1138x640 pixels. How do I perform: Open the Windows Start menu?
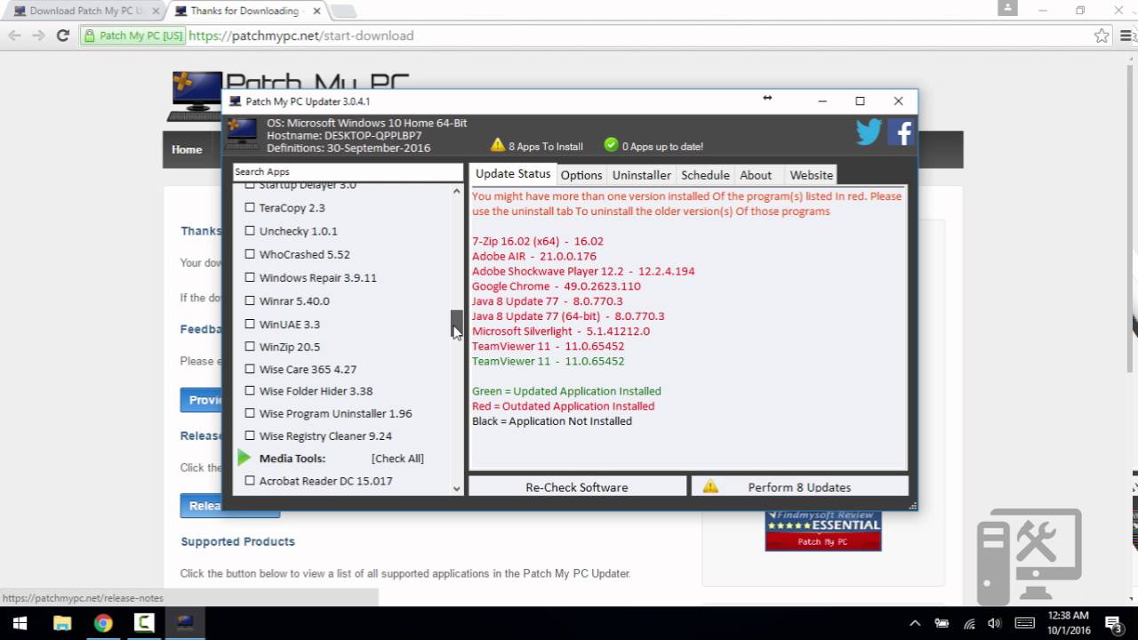click(20, 623)
